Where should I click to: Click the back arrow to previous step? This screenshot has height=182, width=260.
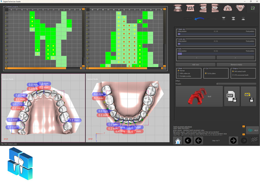tap(198, 141)
